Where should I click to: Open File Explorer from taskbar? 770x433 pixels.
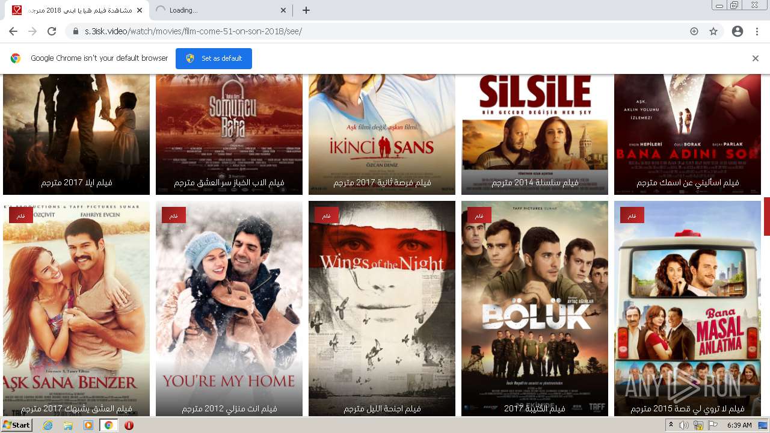(x=68, y=425)
